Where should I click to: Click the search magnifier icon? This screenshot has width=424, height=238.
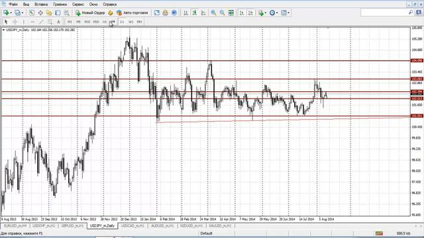tap(411, 12)
